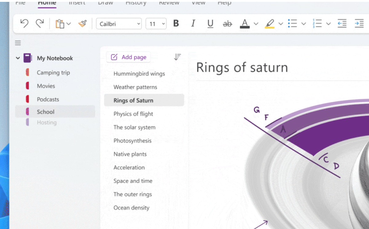Increase the paragraph indent

359,23
